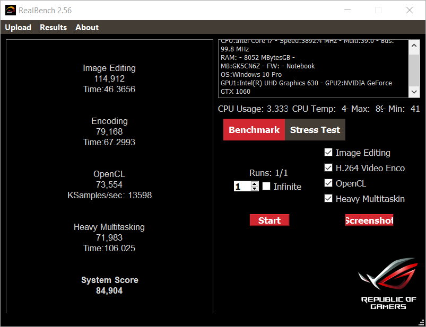Viewport: 426px width, 327px height.
Task: Switch to the Benchmark tab
Action: click(x=254, y=130)
